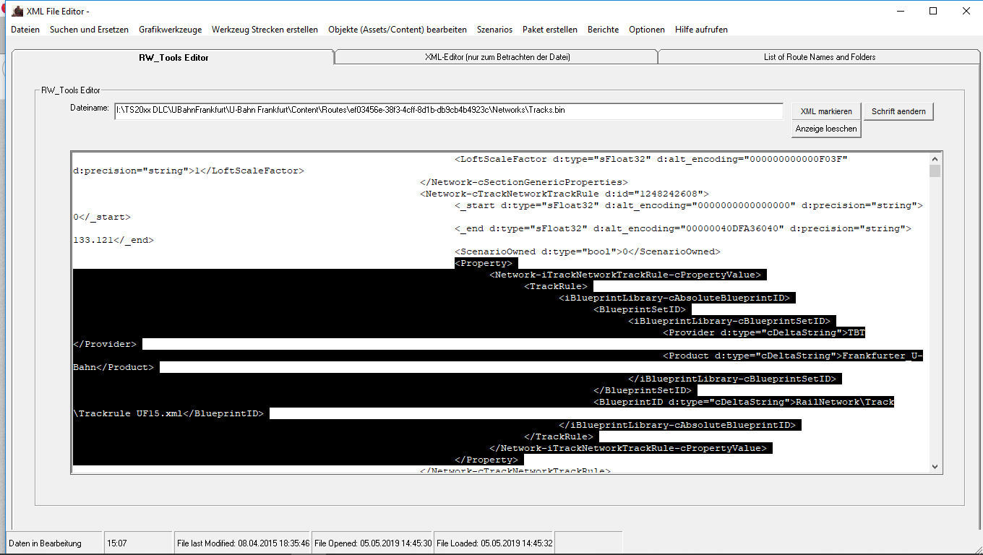Open the Berichte menu
983x555 pixels.
(603, 30)
